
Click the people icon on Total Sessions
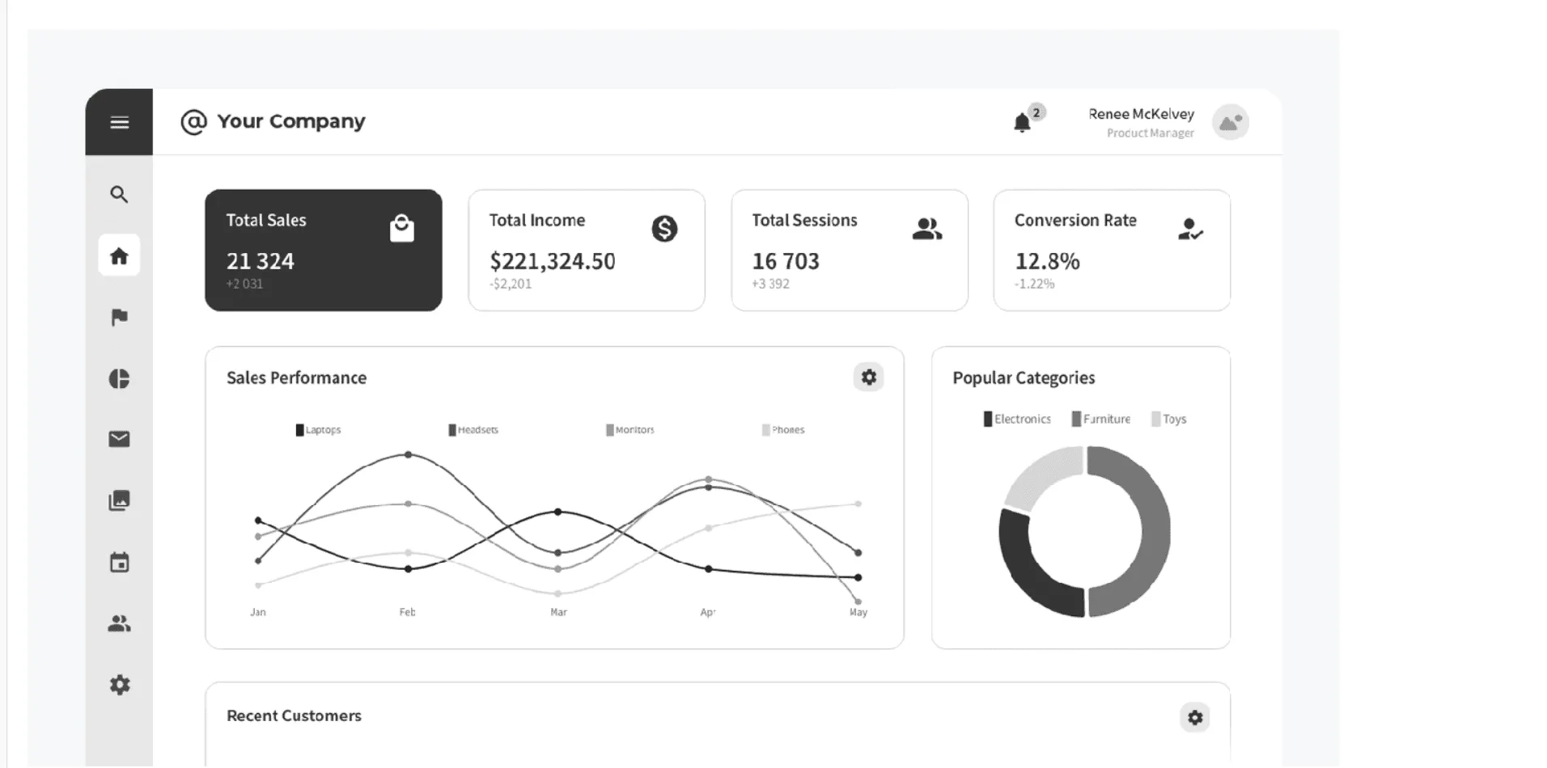click(x=927, y=229)
